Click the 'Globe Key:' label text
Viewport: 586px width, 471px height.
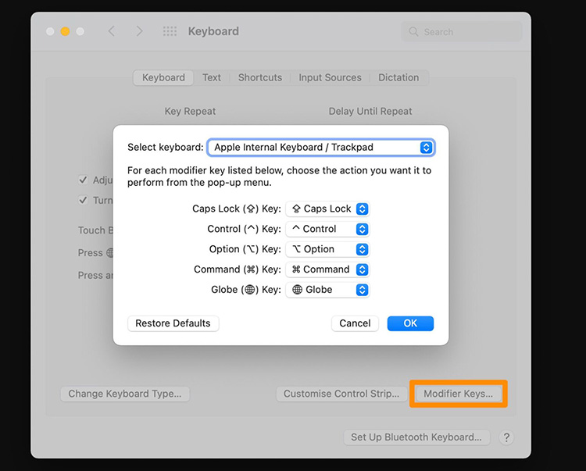click(x=246, y=290)
